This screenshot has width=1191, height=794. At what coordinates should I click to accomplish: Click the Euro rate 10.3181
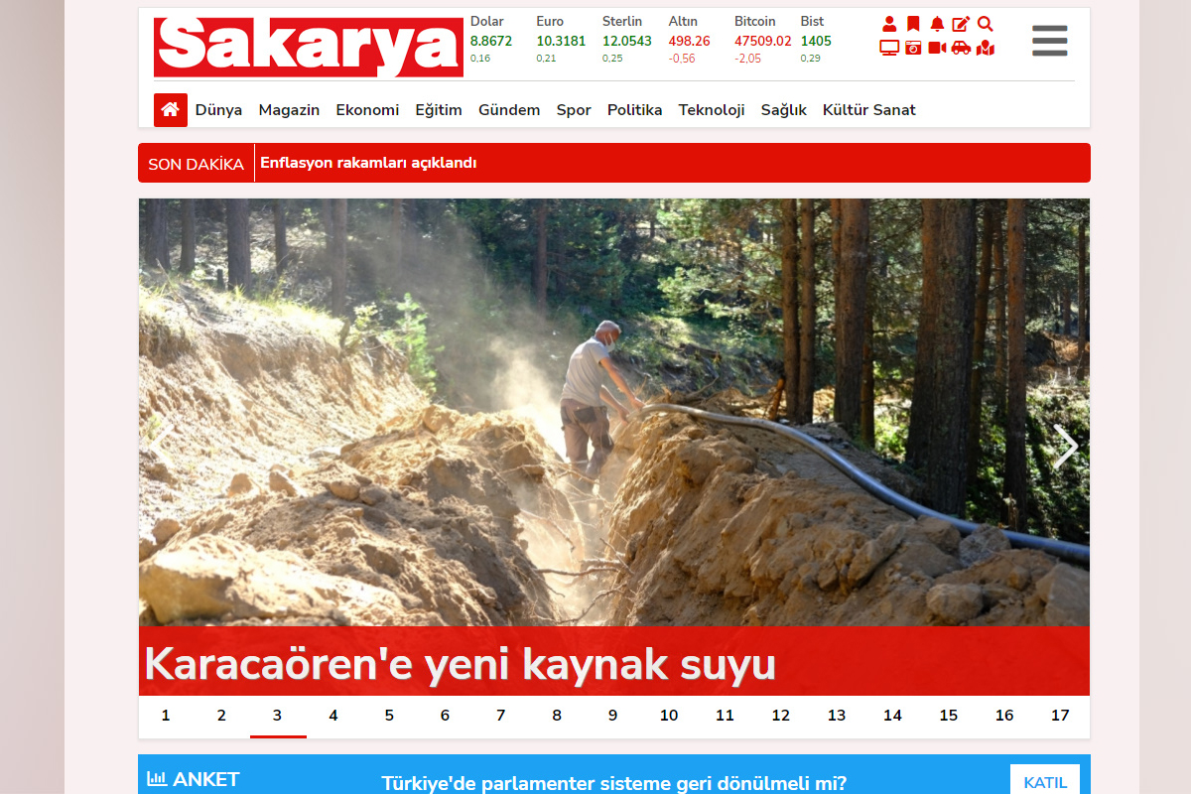coord(561,41)
